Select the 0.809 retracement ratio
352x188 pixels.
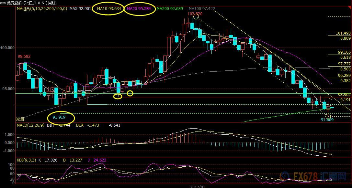tap(346, 38)
